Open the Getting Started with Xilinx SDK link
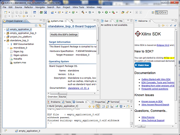 point(156,79)
